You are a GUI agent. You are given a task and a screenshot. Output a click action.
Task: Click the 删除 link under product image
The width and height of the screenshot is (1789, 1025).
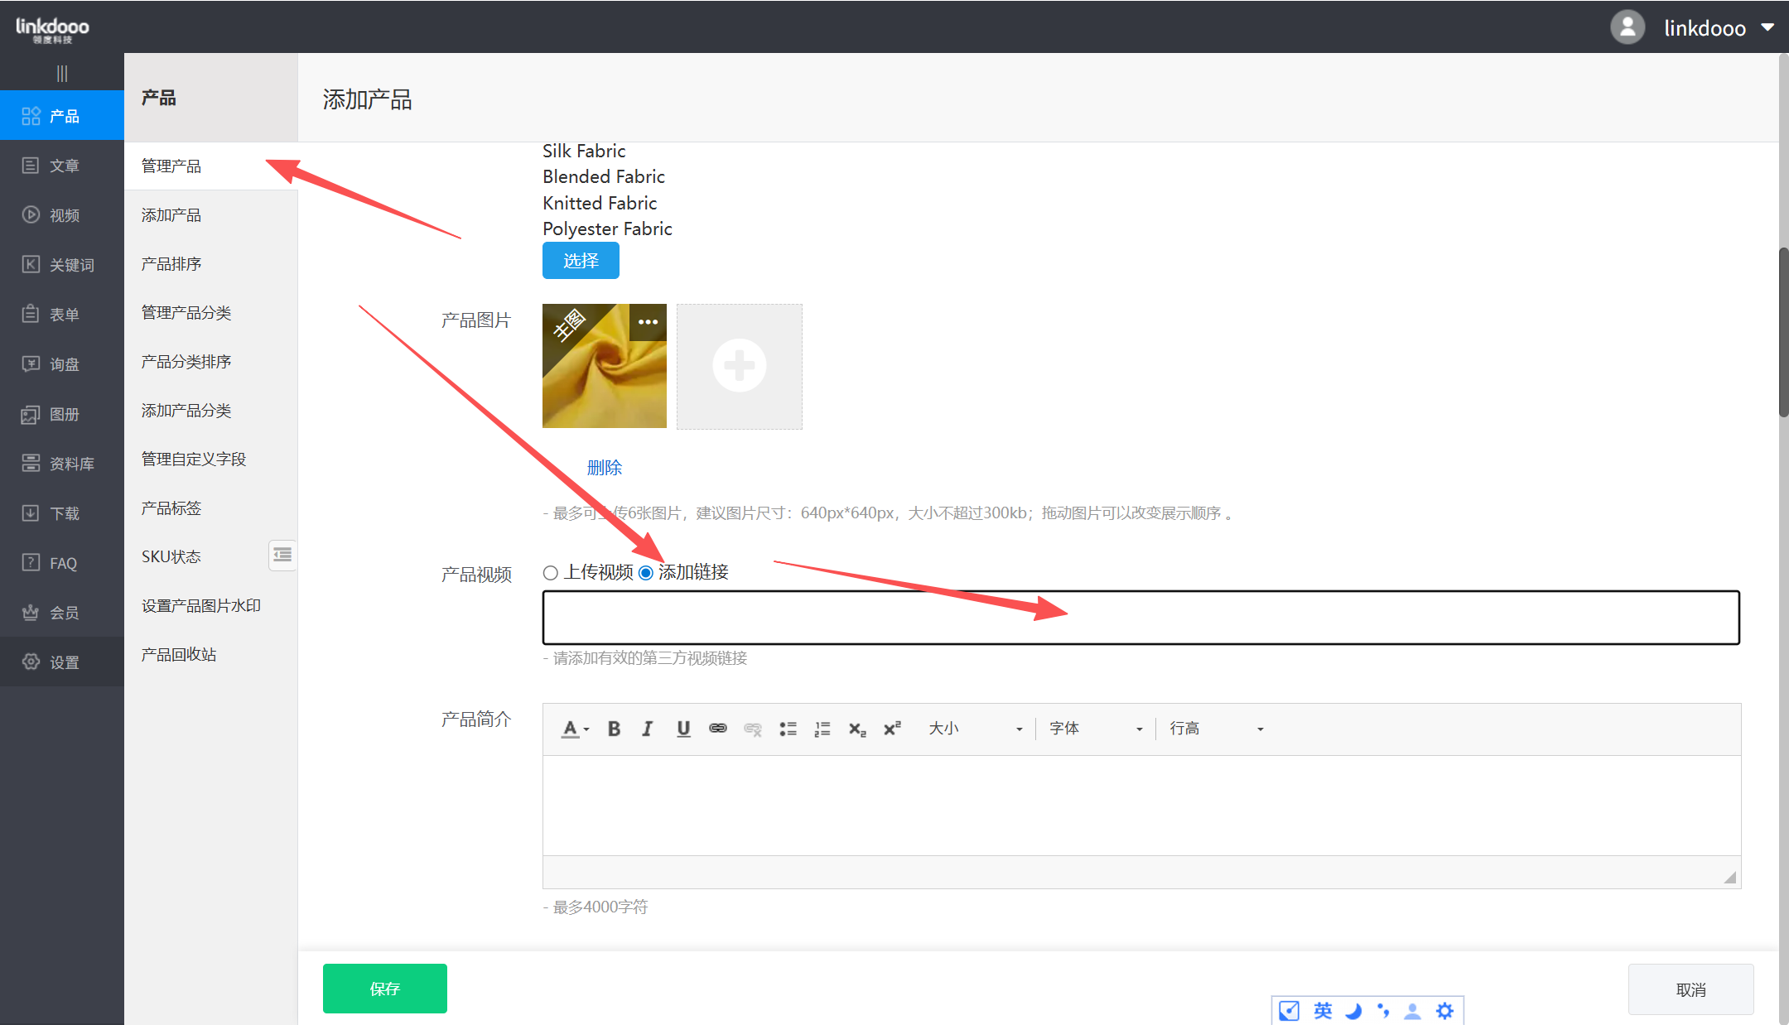604,468
